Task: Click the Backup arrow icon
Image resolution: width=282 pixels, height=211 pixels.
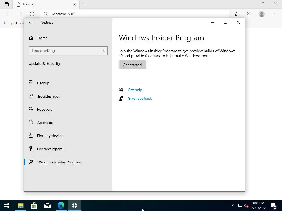Action: pyautogui.click(x=31, y=83)
